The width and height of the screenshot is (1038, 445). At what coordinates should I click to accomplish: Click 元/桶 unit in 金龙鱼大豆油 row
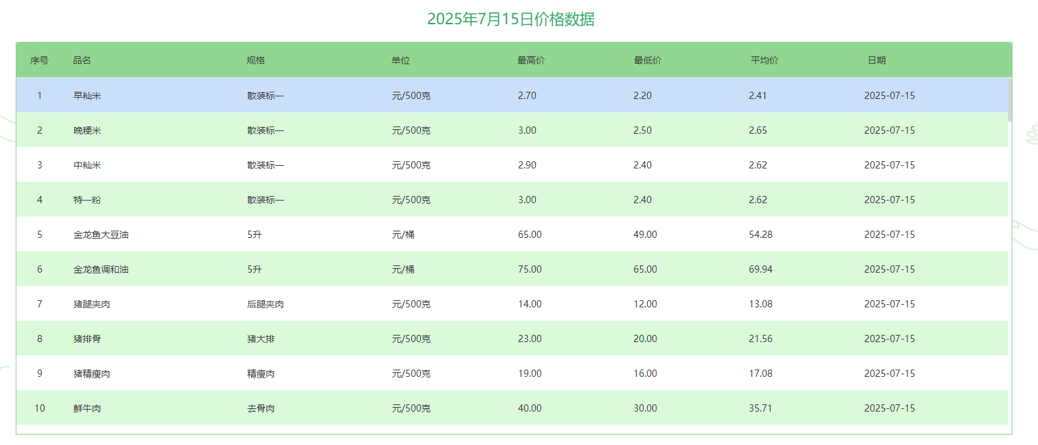tap(403, 235)
